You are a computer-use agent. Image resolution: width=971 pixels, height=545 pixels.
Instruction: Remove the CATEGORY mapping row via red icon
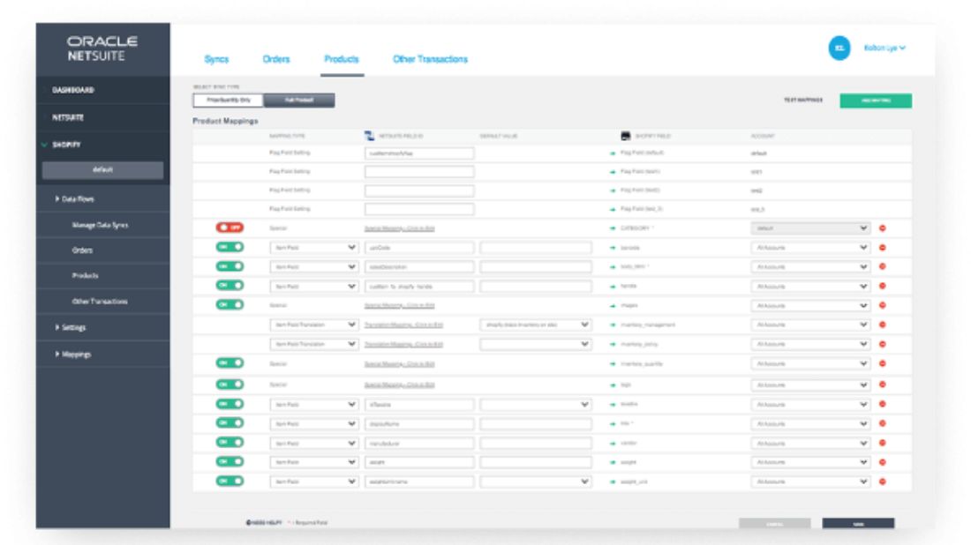(x=883, y=228)
